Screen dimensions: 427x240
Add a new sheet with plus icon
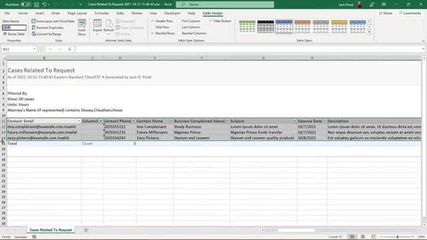(x=86, y=230)
